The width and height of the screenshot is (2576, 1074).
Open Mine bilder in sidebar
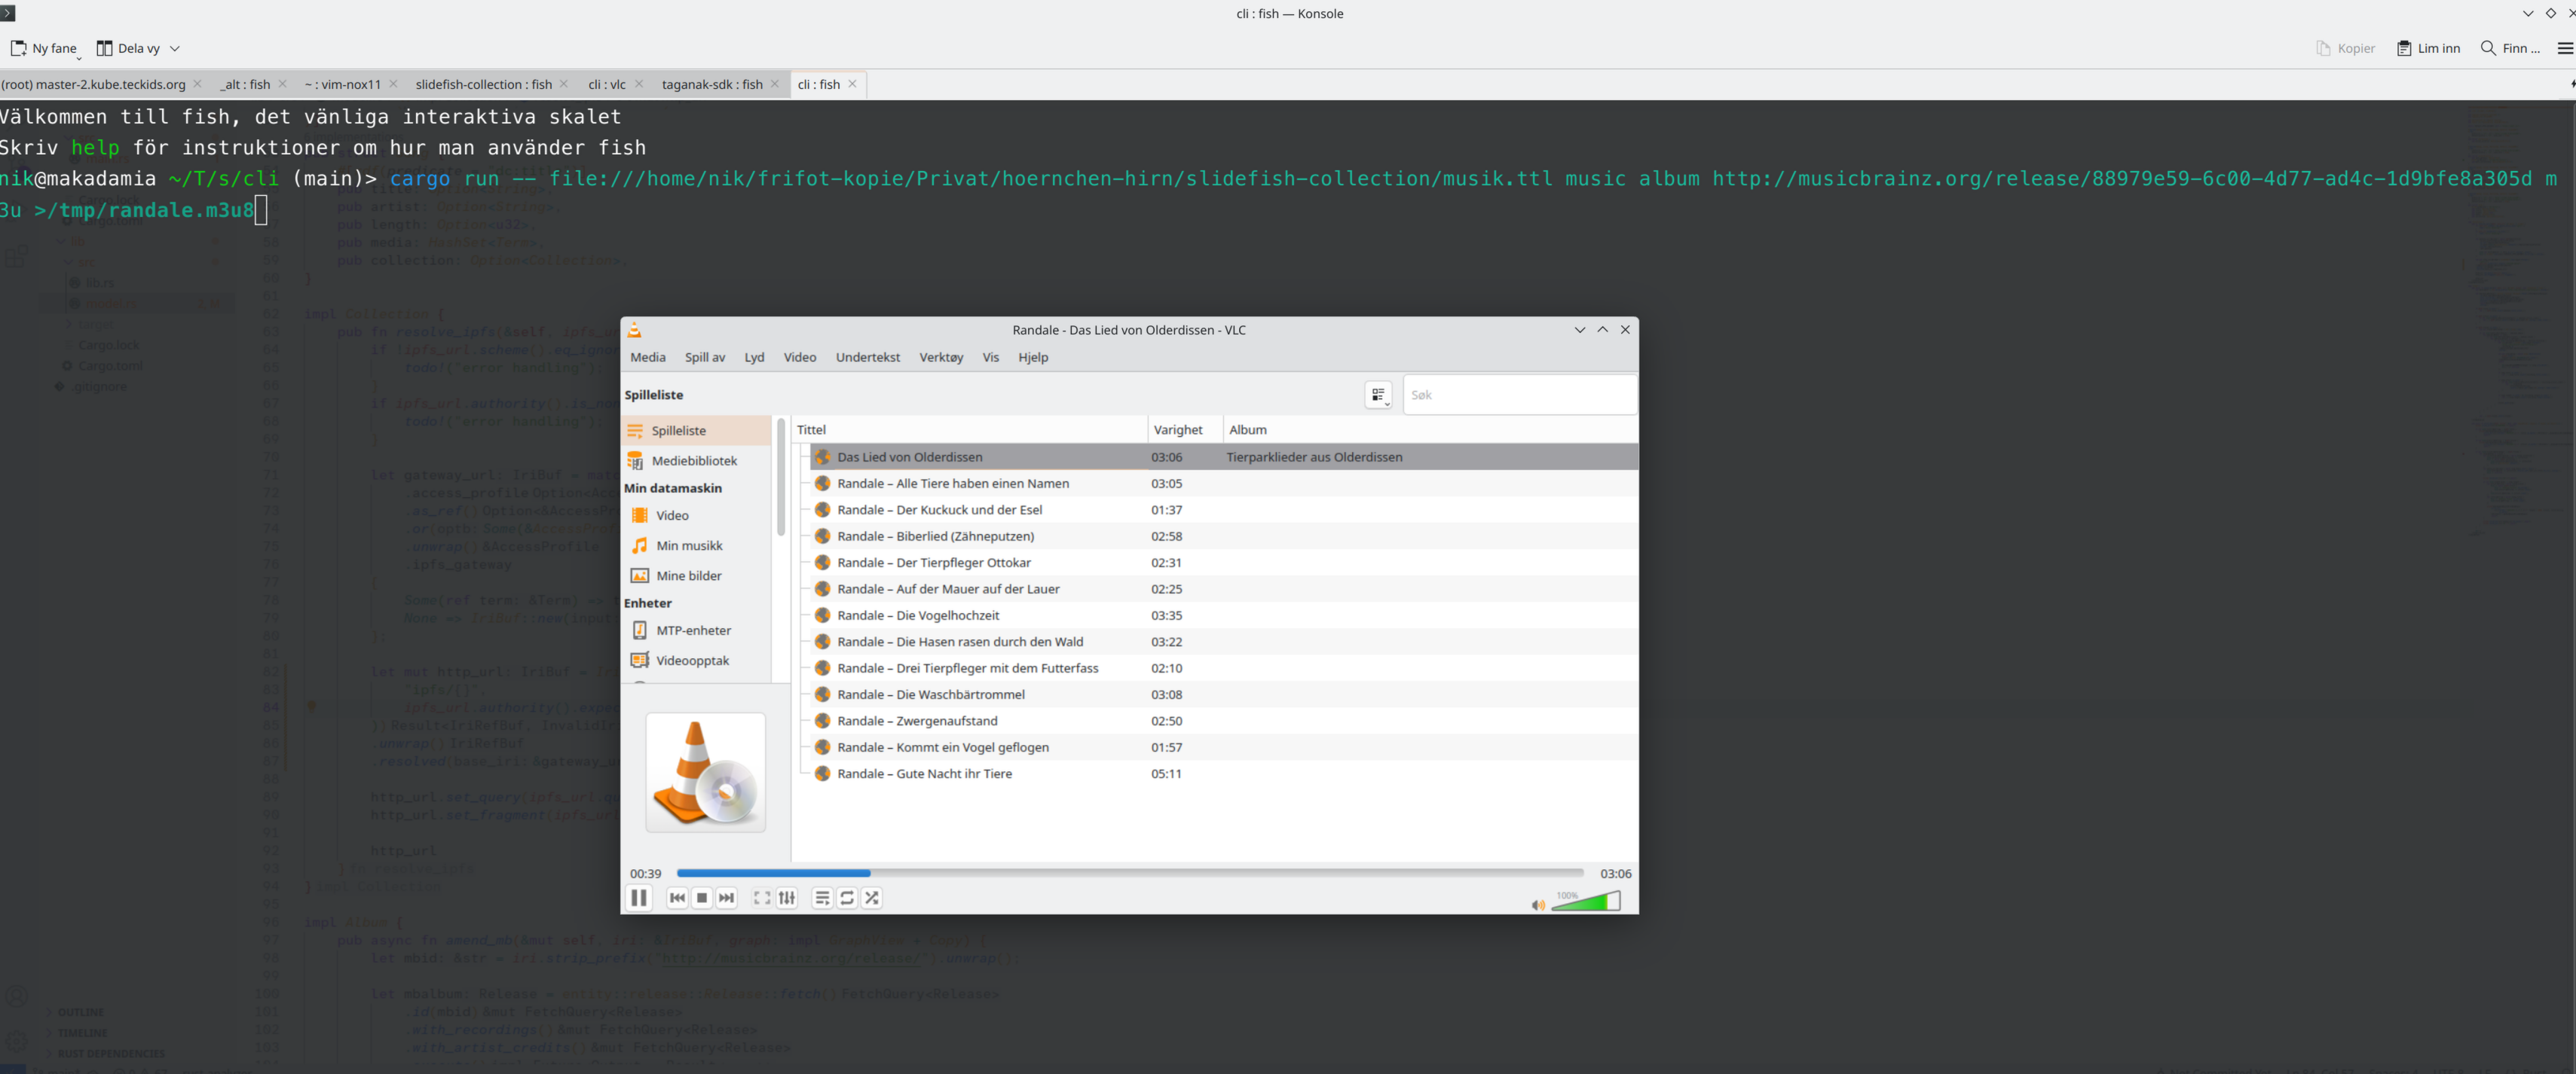point(696,575)
